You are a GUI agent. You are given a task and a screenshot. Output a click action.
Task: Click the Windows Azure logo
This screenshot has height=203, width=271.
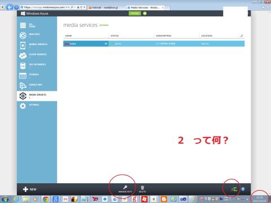tap(34, 14)
